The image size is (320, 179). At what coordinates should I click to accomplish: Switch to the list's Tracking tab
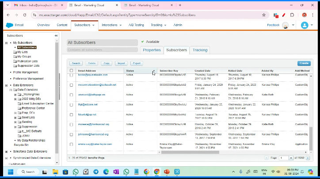[200, 50]
